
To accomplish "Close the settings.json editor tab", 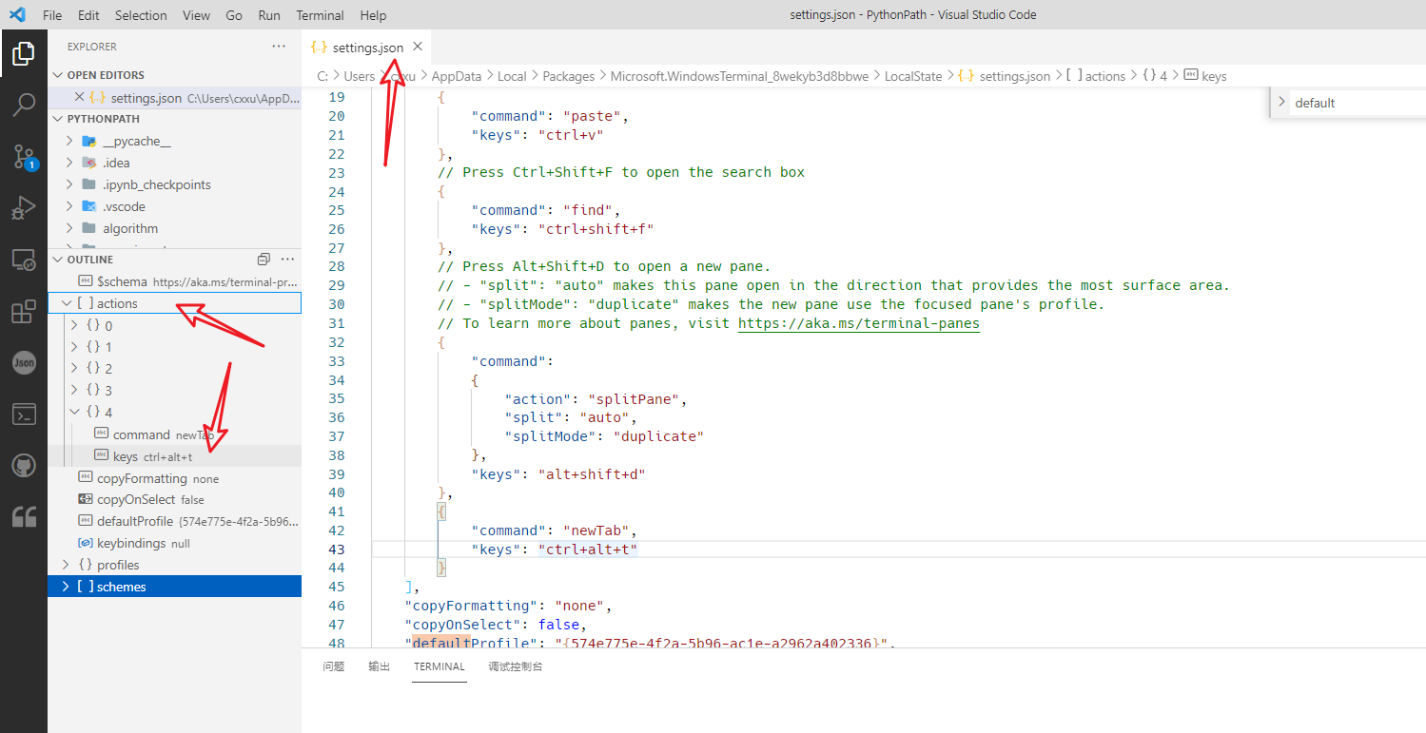I will pos(417,47).
